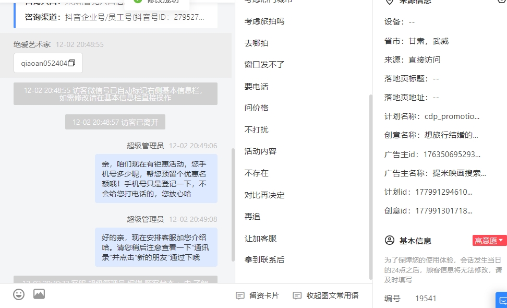Viewport: 507px width, 308px height.
Task: Click timestamp 12-02 20:49:06
Action: [x=193, y=146]
